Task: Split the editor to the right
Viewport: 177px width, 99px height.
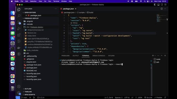Action: (x=162, y=9)
